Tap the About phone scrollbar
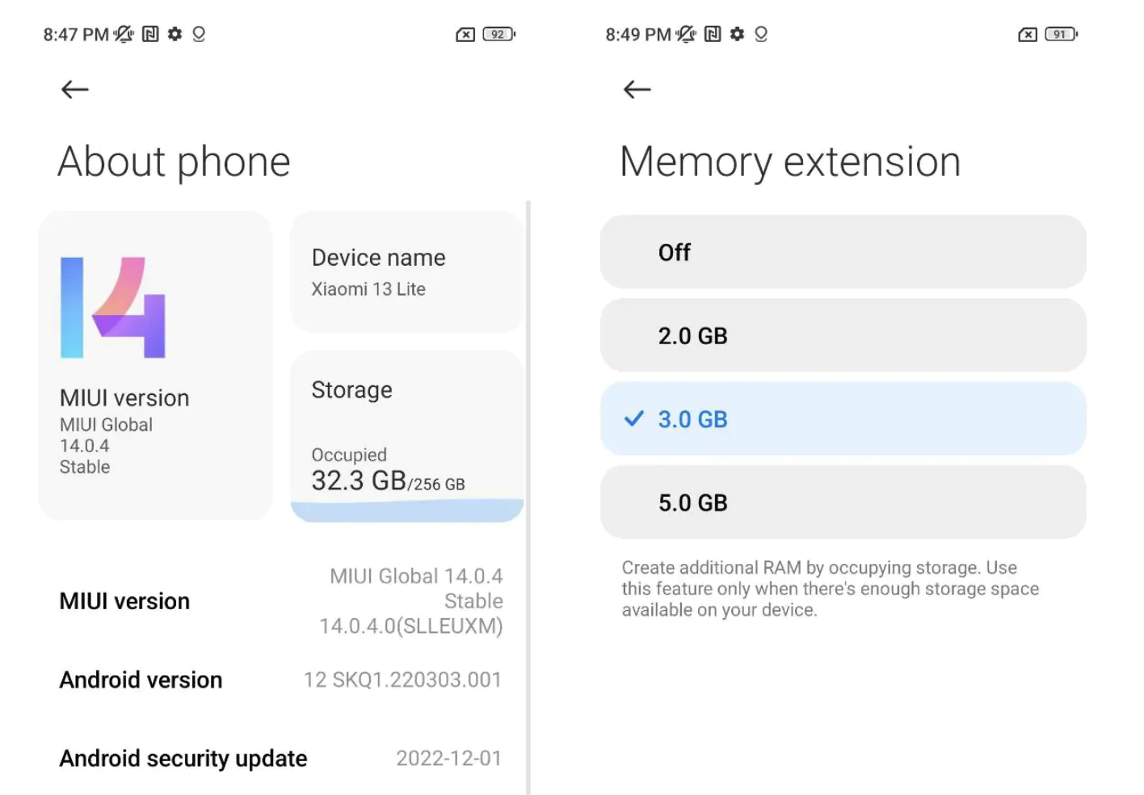 [x=528, y=497]
